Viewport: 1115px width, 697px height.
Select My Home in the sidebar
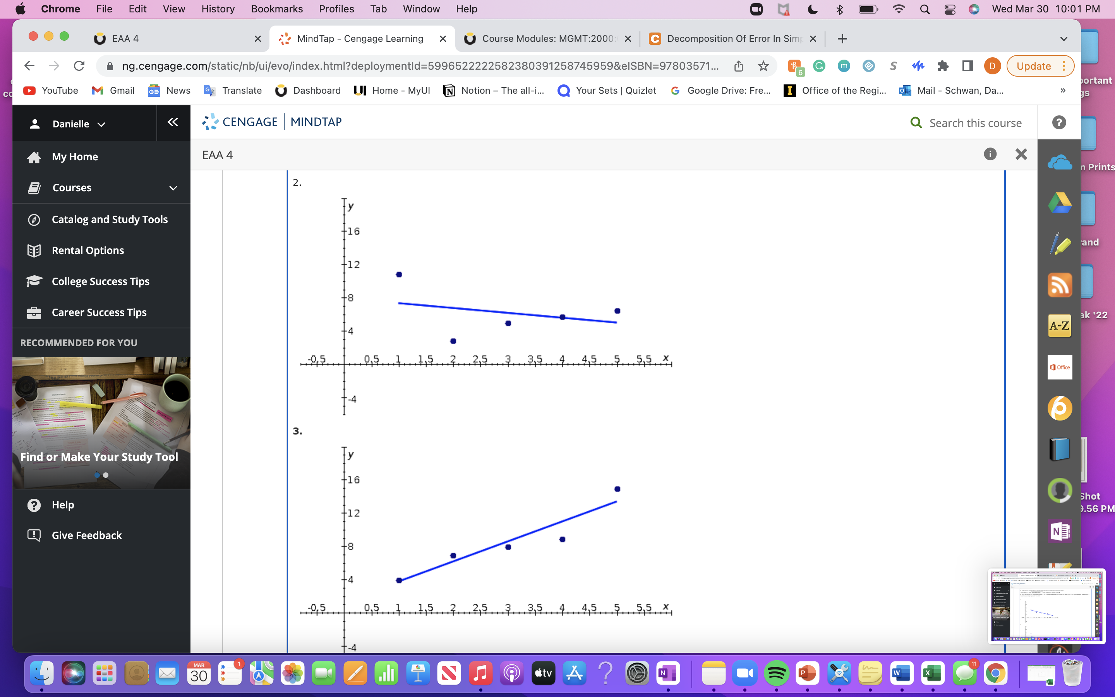point(75,156)
